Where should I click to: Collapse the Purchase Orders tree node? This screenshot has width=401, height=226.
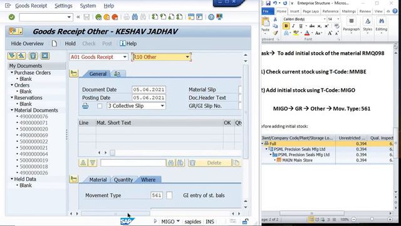pyautogui.click(x=12, y=73)
